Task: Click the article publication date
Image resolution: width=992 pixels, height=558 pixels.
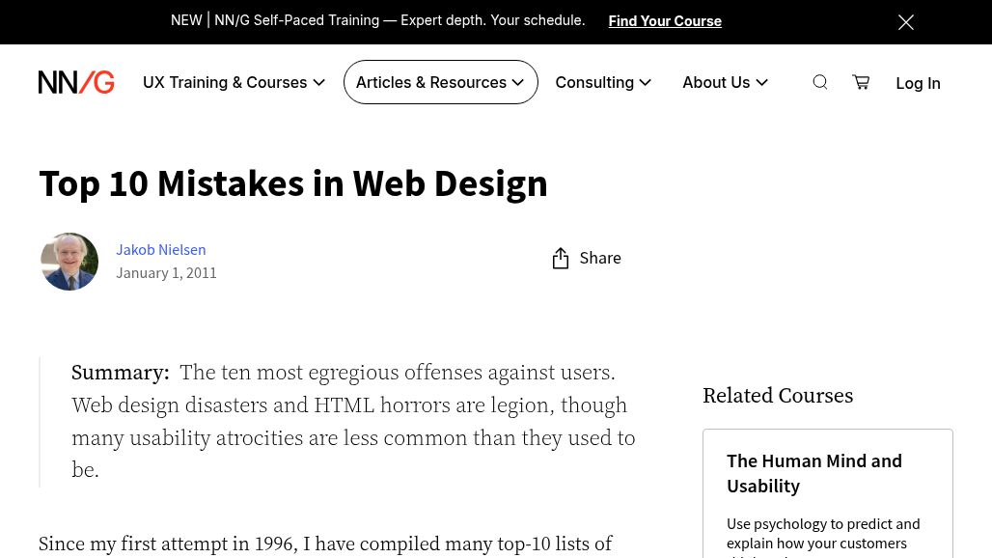Action: 166,272
